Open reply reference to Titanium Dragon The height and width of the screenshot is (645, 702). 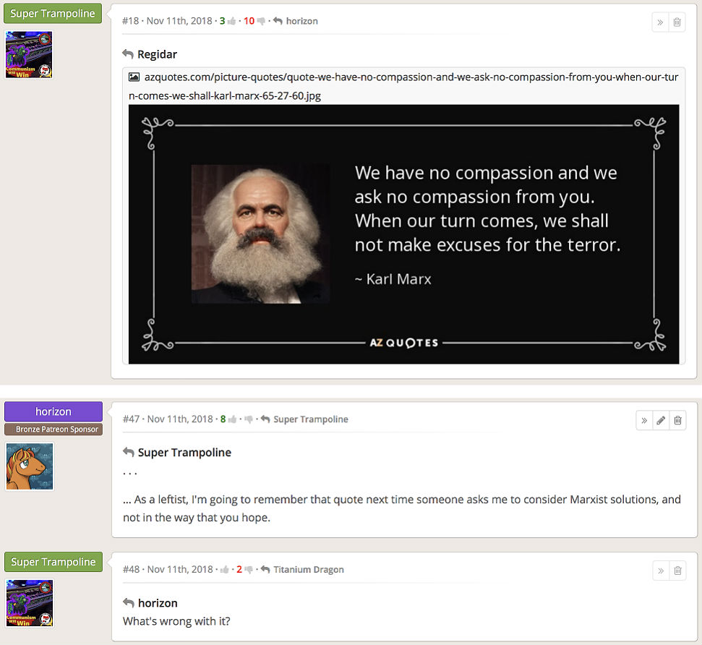308,570
